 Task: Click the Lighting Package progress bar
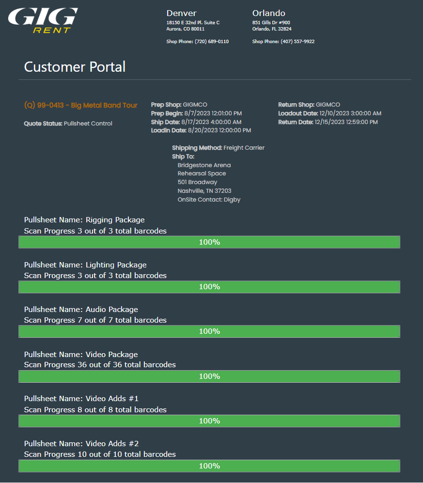(x=209, y=287)
